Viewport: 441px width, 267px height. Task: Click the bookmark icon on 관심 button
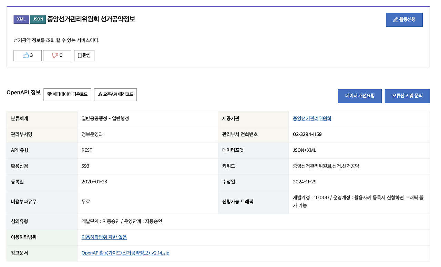79,55
